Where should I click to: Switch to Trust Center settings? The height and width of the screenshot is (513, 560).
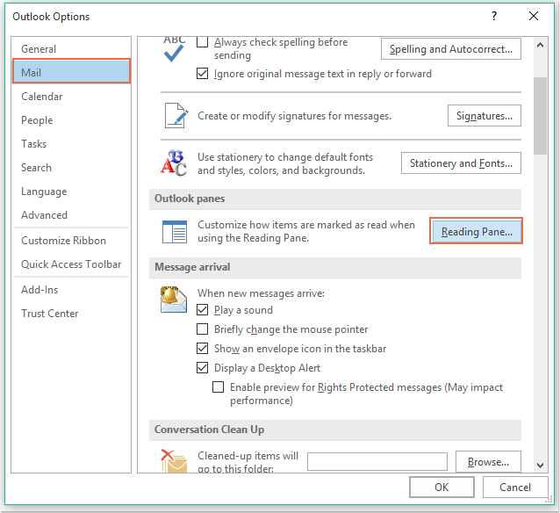click(x=50, y=314)
